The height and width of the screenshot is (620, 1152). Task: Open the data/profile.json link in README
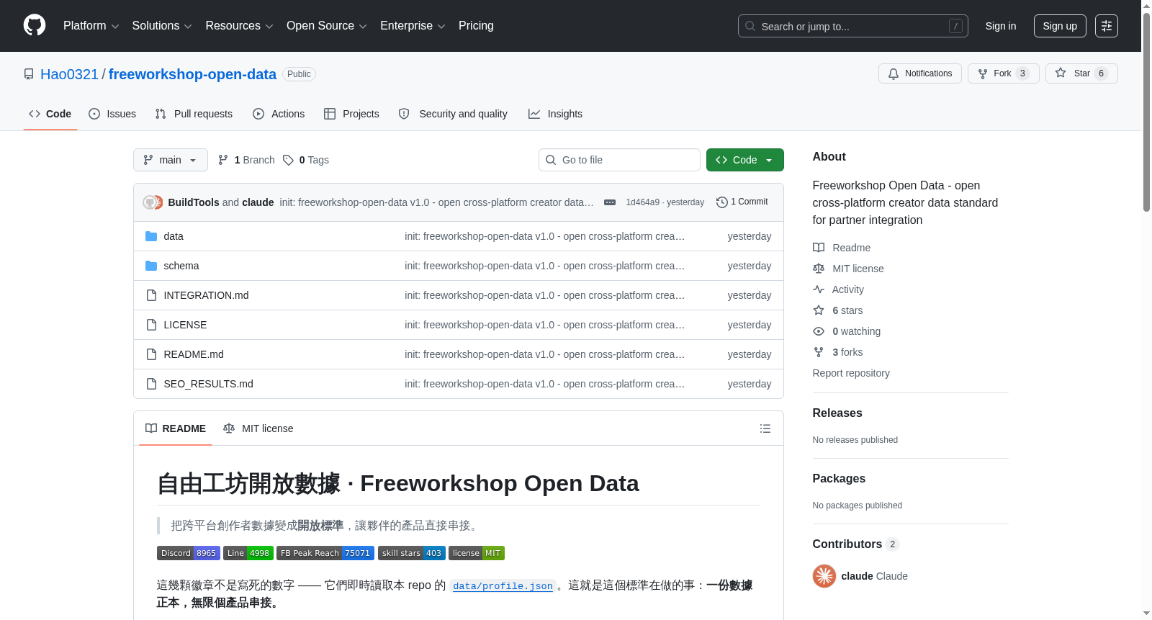(x=503, y=586)
